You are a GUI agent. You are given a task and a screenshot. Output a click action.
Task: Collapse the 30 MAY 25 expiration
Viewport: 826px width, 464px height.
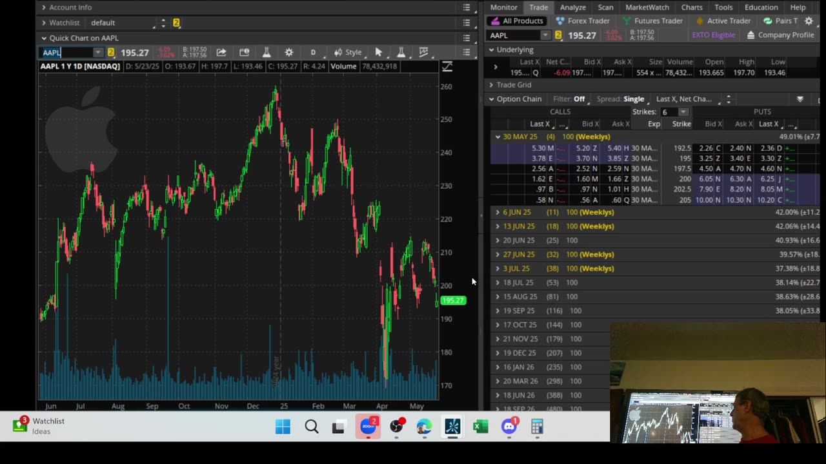498,137
